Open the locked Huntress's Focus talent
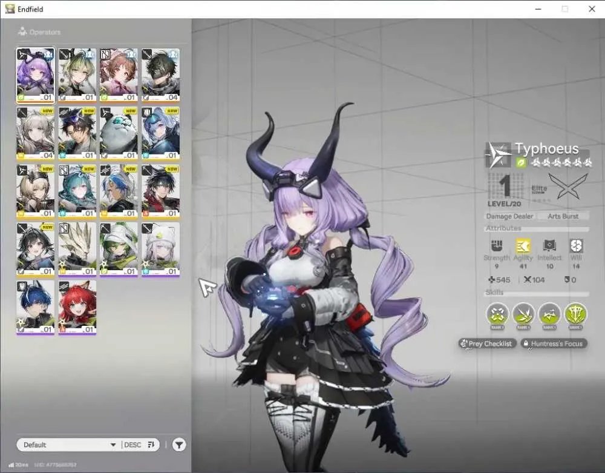 point(554,343)
